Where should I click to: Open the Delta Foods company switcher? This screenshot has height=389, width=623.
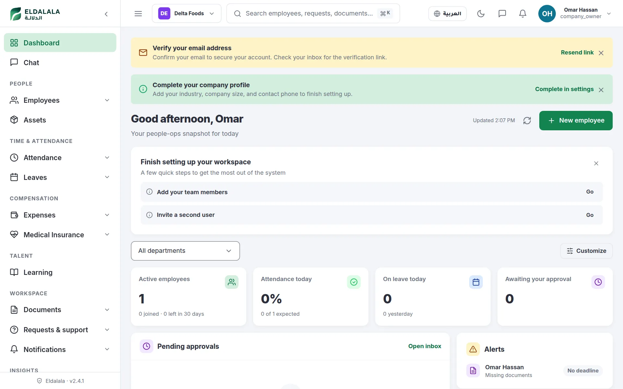187,14
